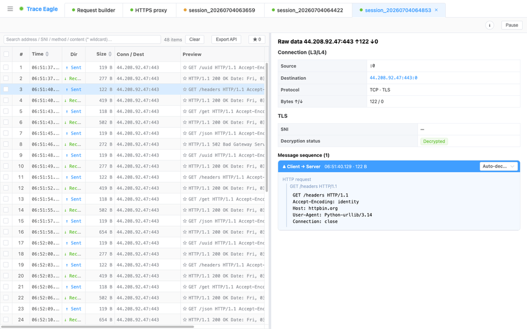Click the GET /headers HTTP/1.1 request summary

pos(313,186)
